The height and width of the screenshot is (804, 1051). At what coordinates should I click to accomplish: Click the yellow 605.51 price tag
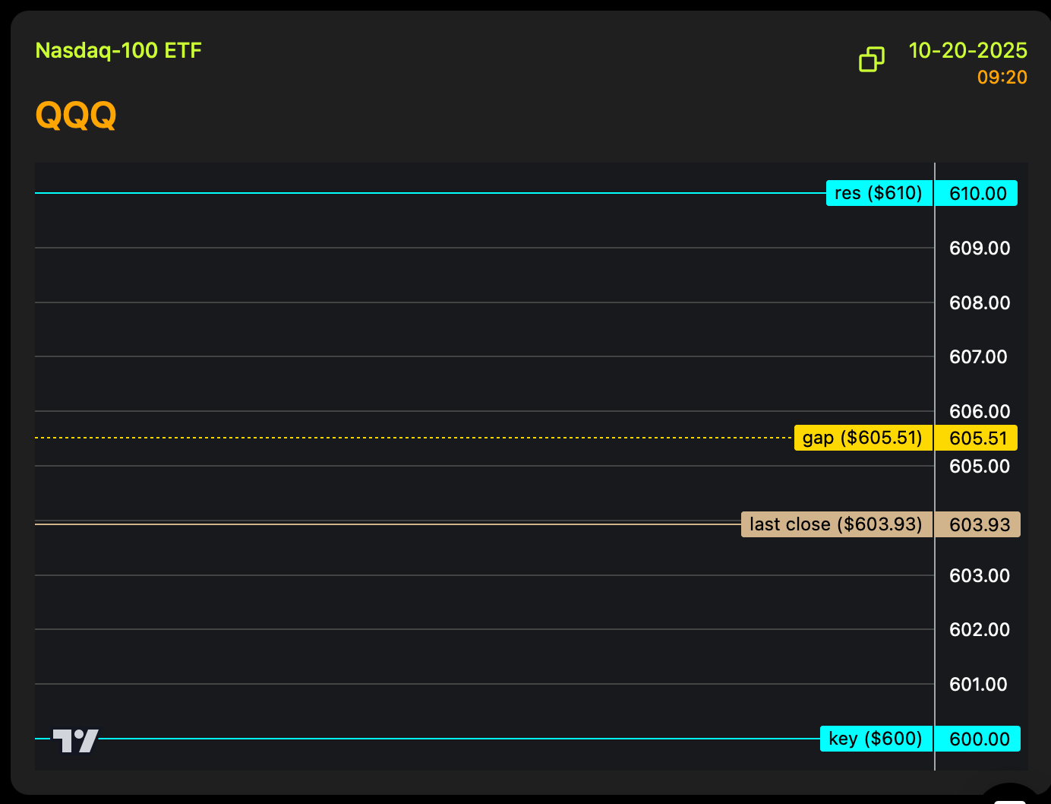[977, 438]
